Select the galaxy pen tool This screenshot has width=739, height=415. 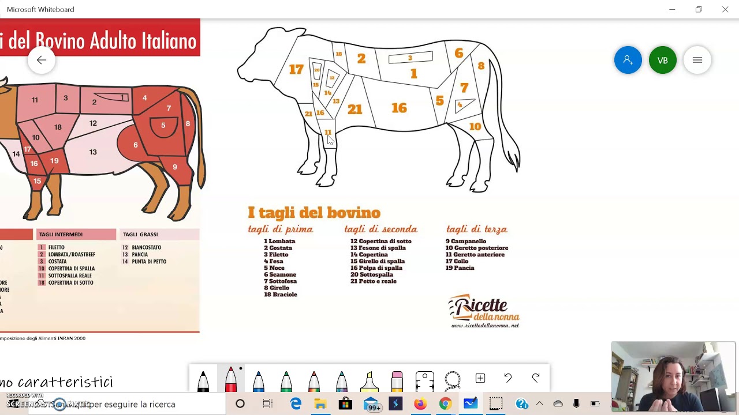342,381
